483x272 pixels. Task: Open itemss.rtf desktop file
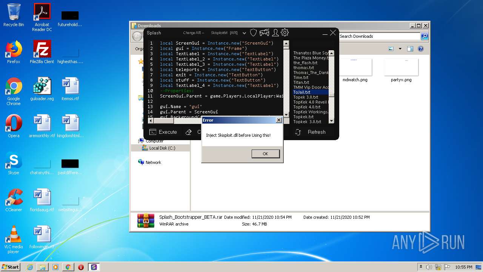tap(70, 89)
